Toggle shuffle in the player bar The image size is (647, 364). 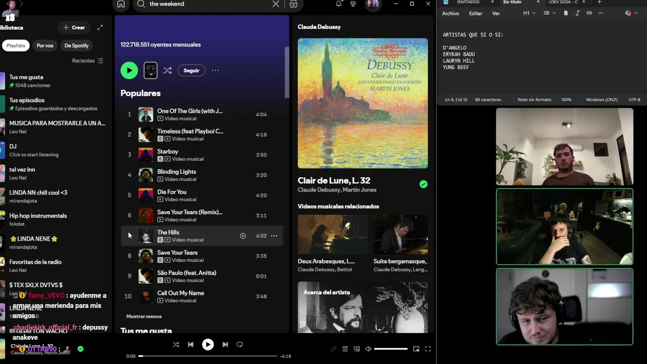coord(176,344)
